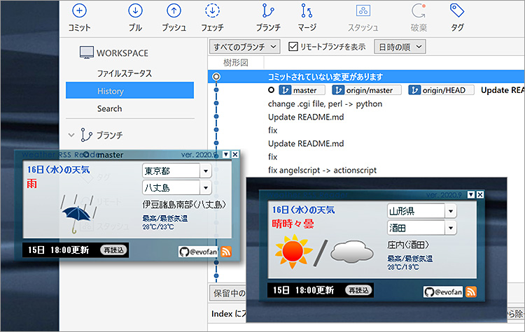Click the WORKSPACE heading

pyautogui.click(x=122, y=53)
